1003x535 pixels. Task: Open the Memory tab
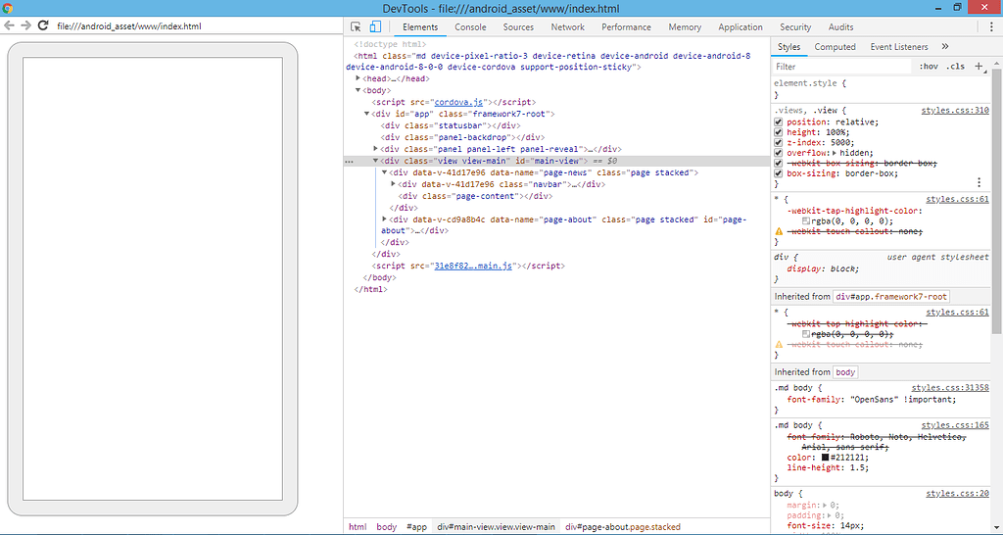point(685,26)
